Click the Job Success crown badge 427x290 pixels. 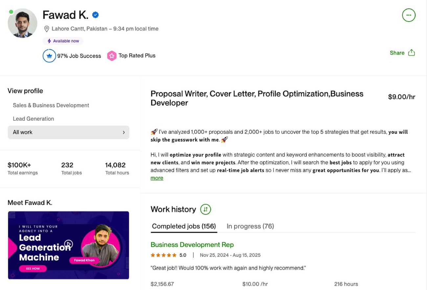coord(49,56)
